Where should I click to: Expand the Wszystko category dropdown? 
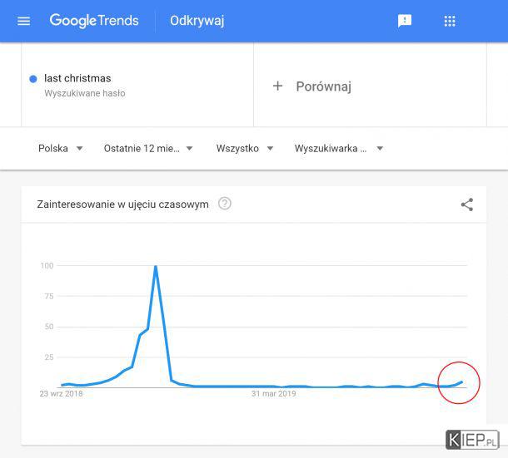tap(245, 149)
